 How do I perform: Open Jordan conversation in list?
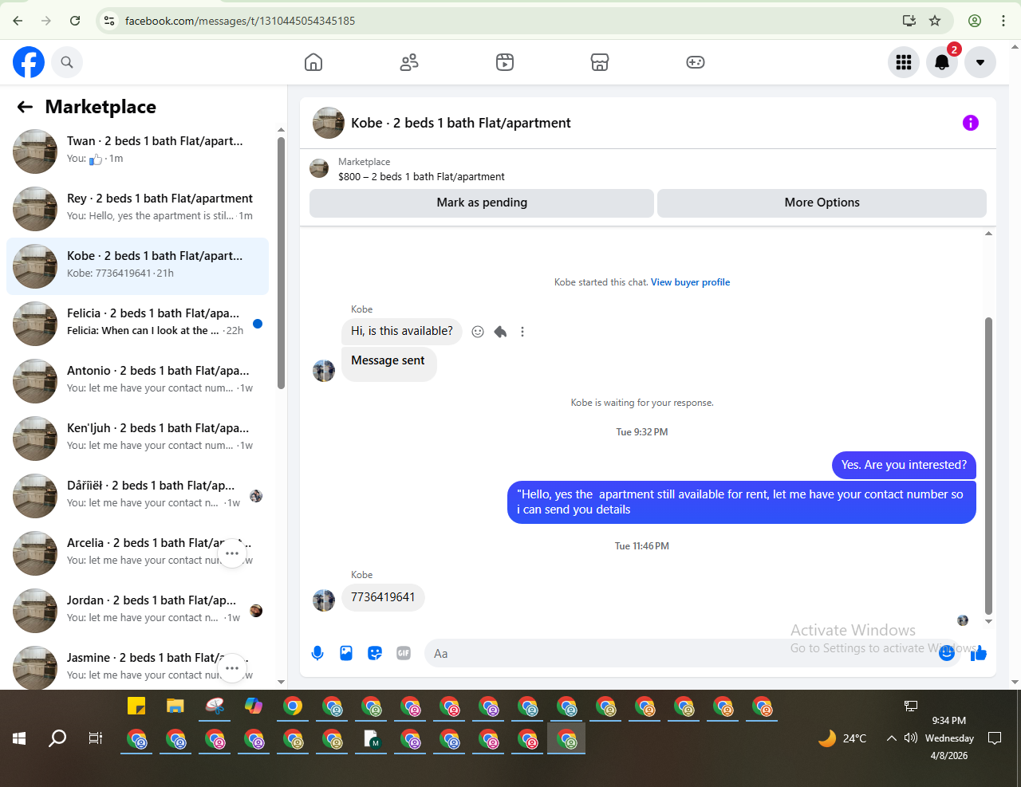tap(137, 611)
